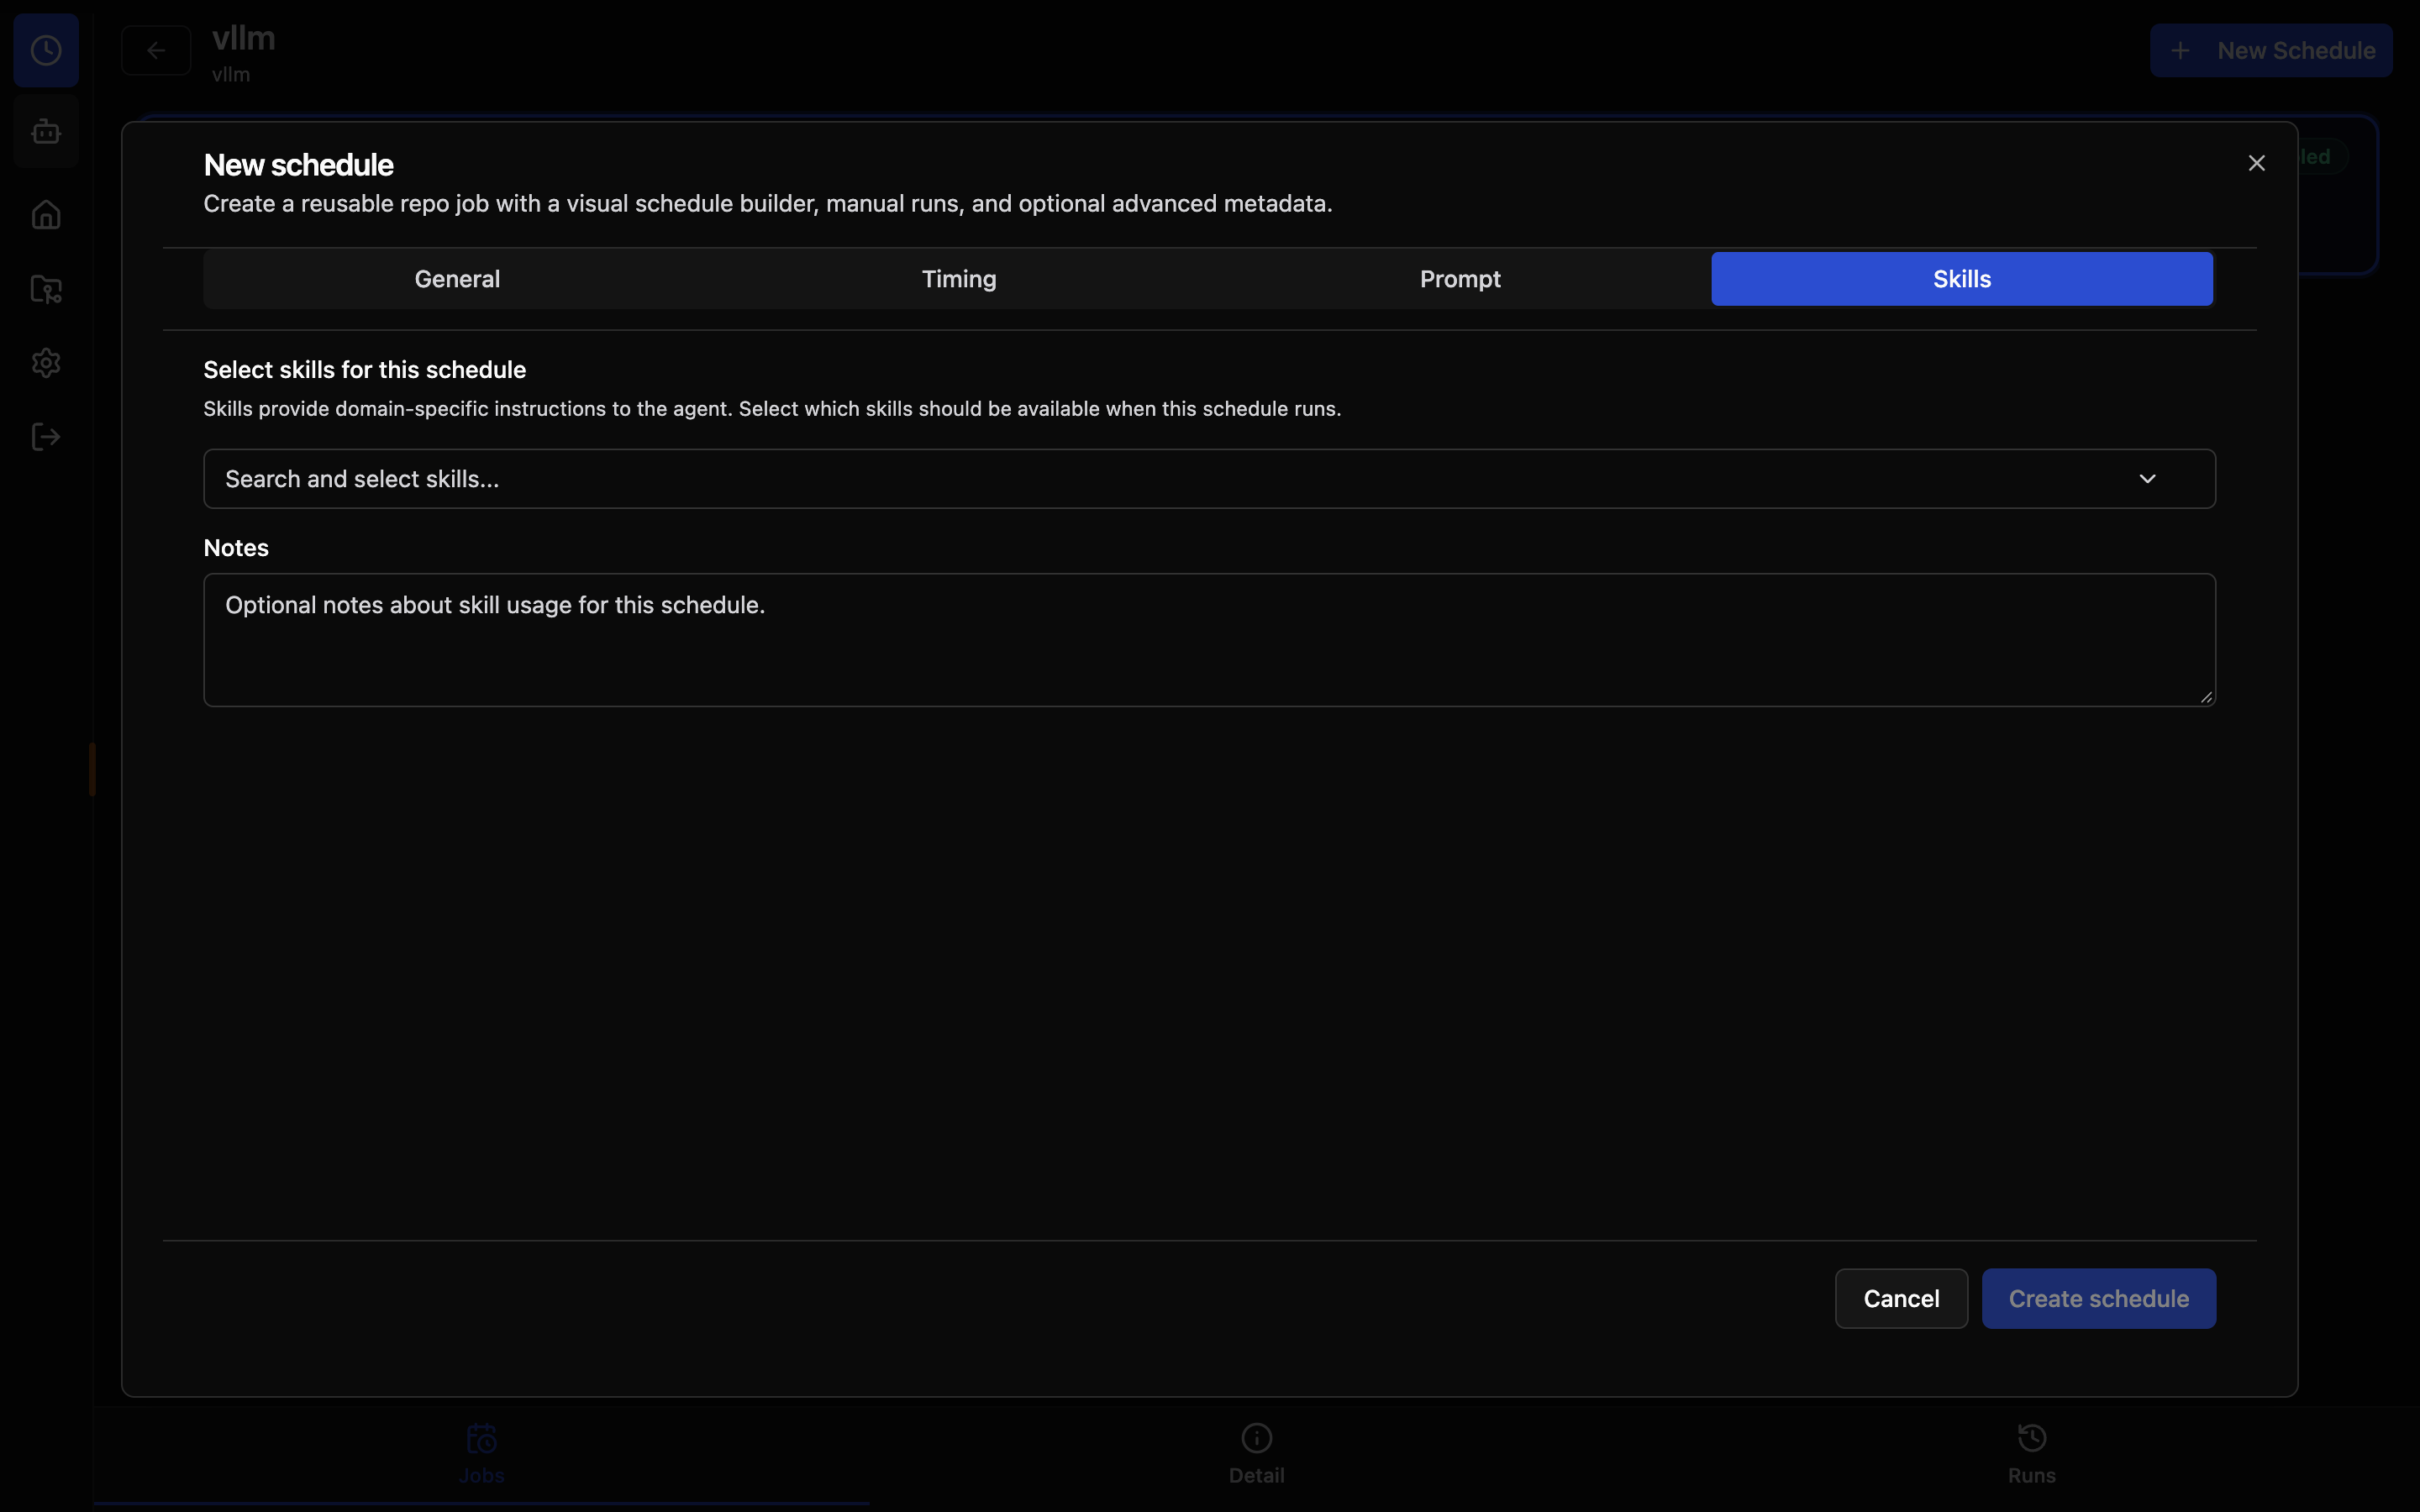This screenshot has height=1512, width=2420.
Task: Switch to the Timing tab
Action: pos(959,279)
